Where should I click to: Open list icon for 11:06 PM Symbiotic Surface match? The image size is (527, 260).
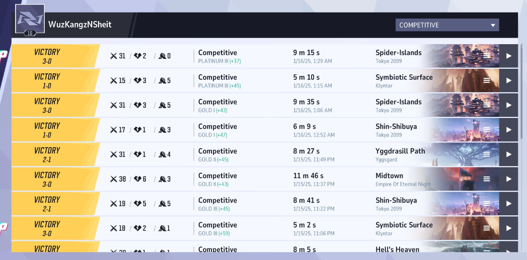point(487,228)
